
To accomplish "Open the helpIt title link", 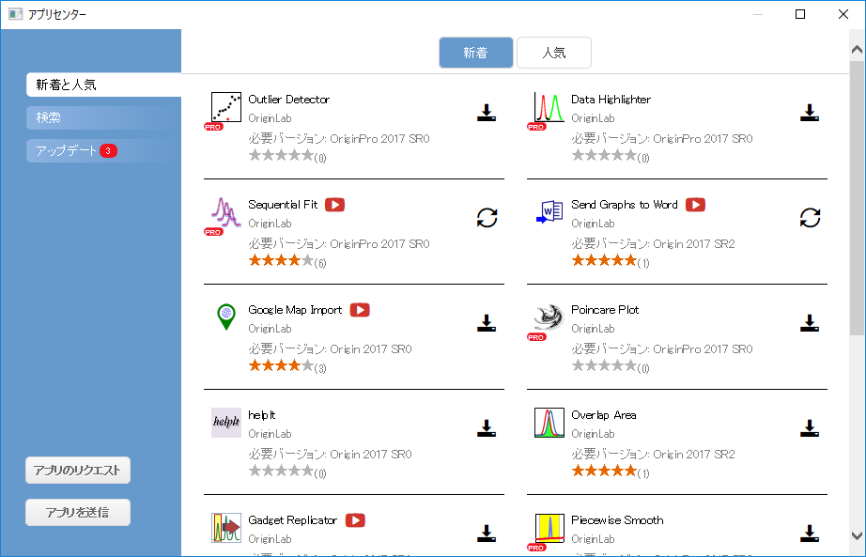I will click(x=262, y=415).
